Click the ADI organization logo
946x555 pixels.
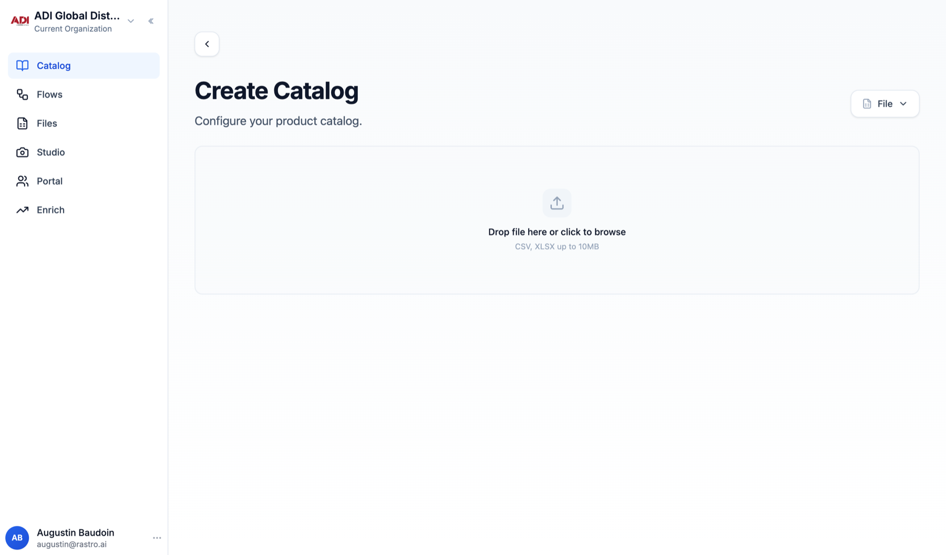20,21
